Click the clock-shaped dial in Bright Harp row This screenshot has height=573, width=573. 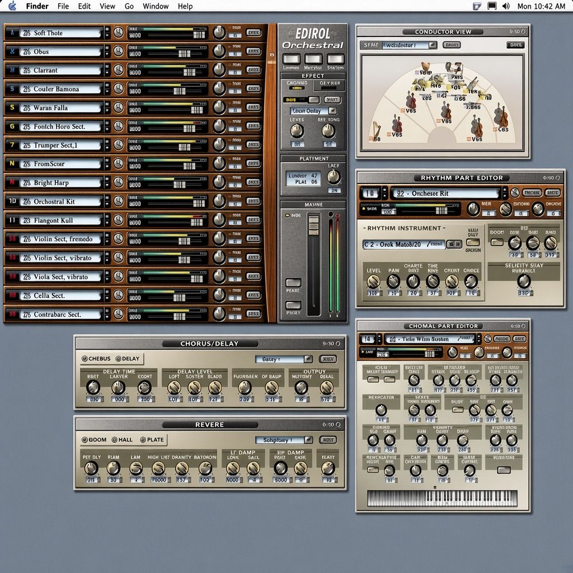point(119,182)
